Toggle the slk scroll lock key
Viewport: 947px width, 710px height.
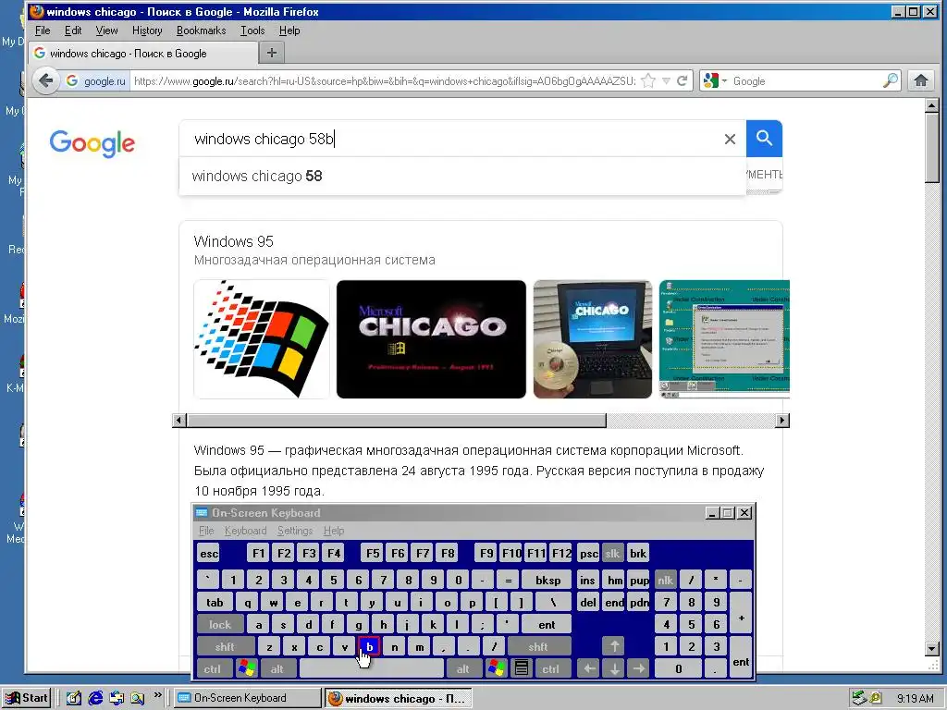coord(612,553)
